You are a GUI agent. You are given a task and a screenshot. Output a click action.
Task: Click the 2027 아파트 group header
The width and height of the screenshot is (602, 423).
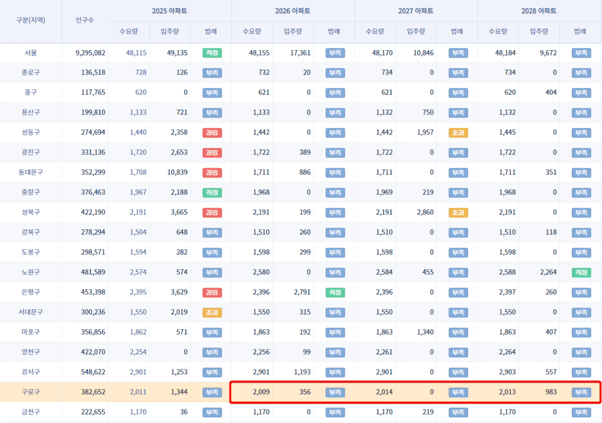[416, 11]
